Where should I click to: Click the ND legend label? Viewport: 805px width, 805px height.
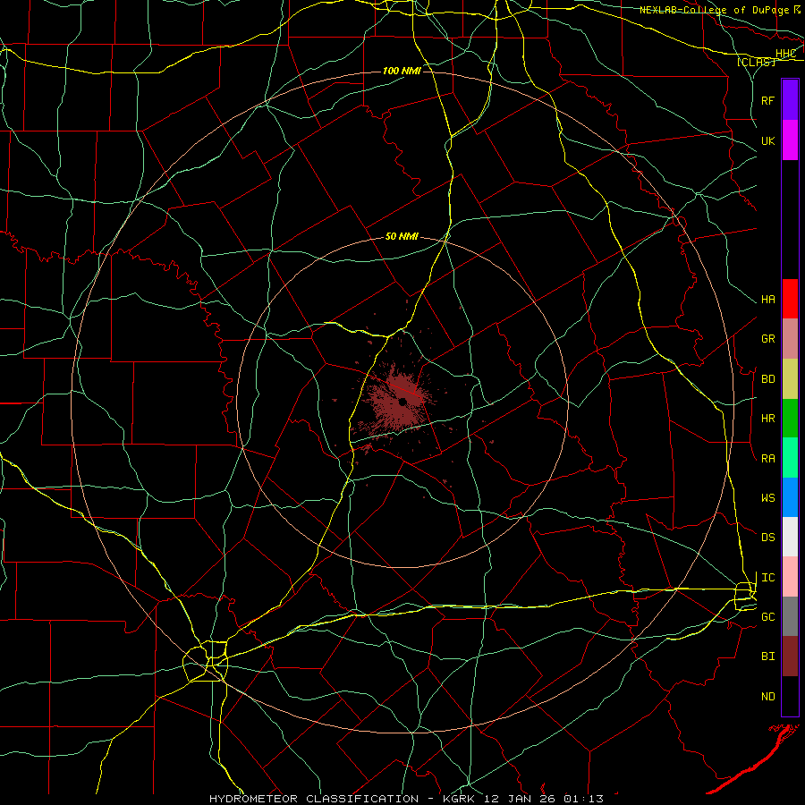coord(768,697)
